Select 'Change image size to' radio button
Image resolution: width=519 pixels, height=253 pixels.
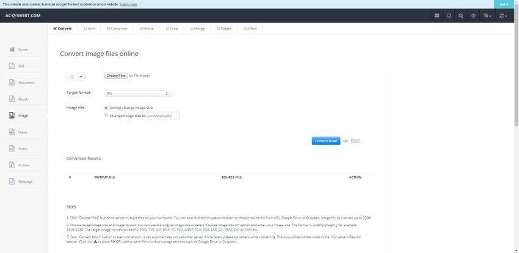pos(106,115)
